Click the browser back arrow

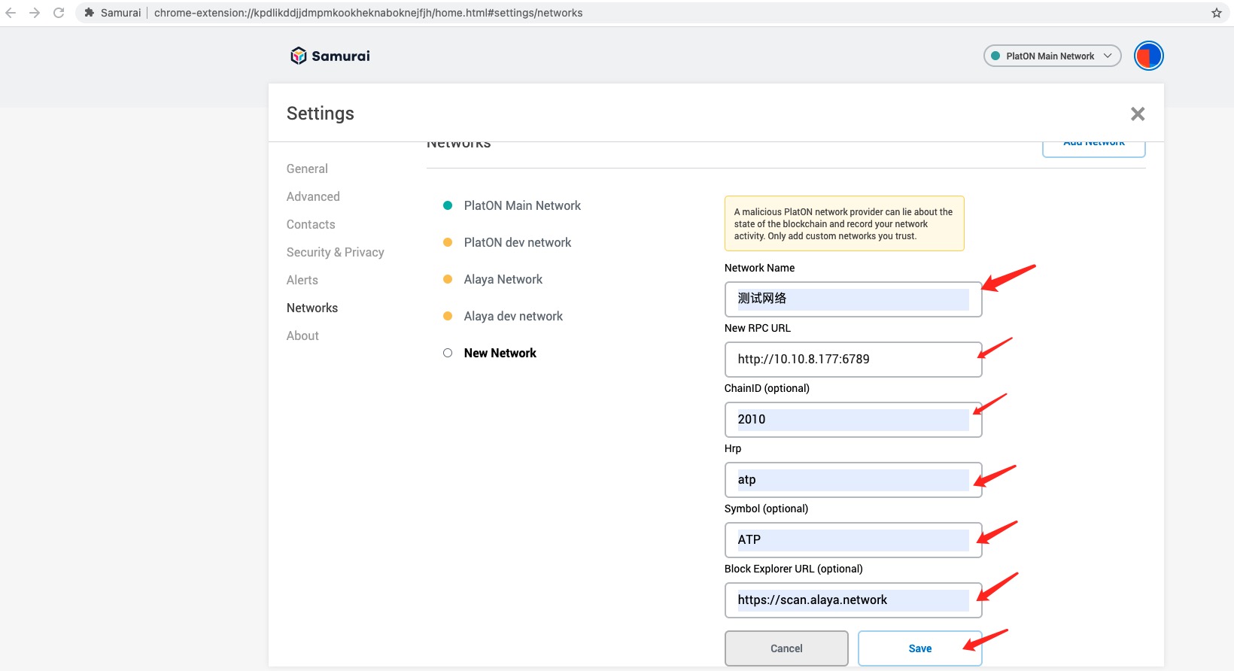coord(11,13)
